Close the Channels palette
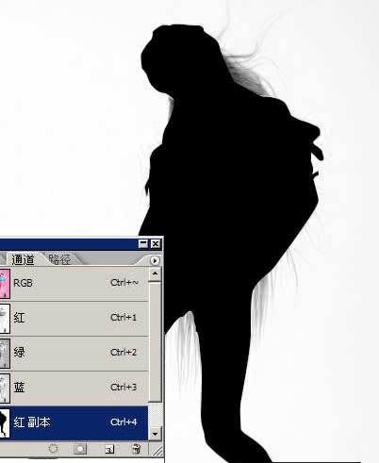379x463 pixels. 156,243
